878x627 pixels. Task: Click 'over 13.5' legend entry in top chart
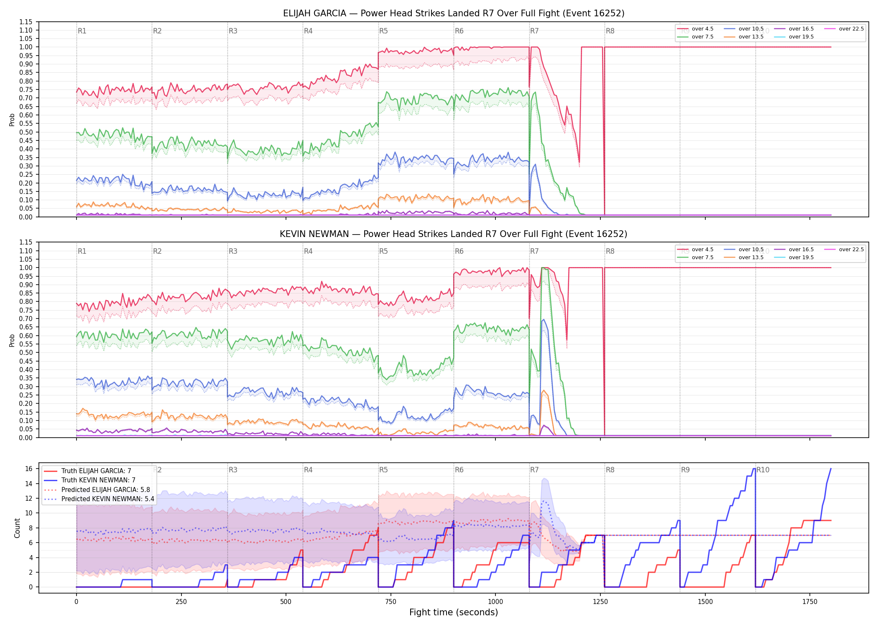point(744,37)
